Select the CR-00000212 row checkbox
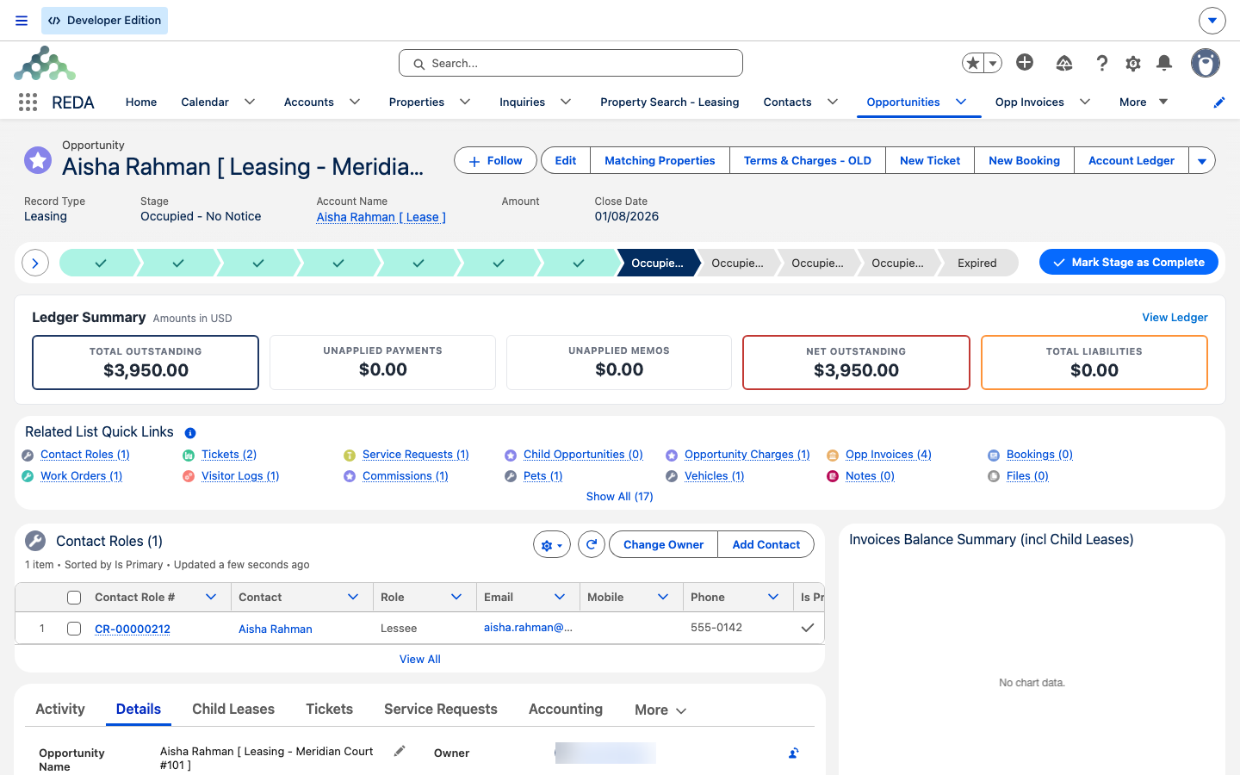Screen dimensions: 1240x775 coord(74,629)
